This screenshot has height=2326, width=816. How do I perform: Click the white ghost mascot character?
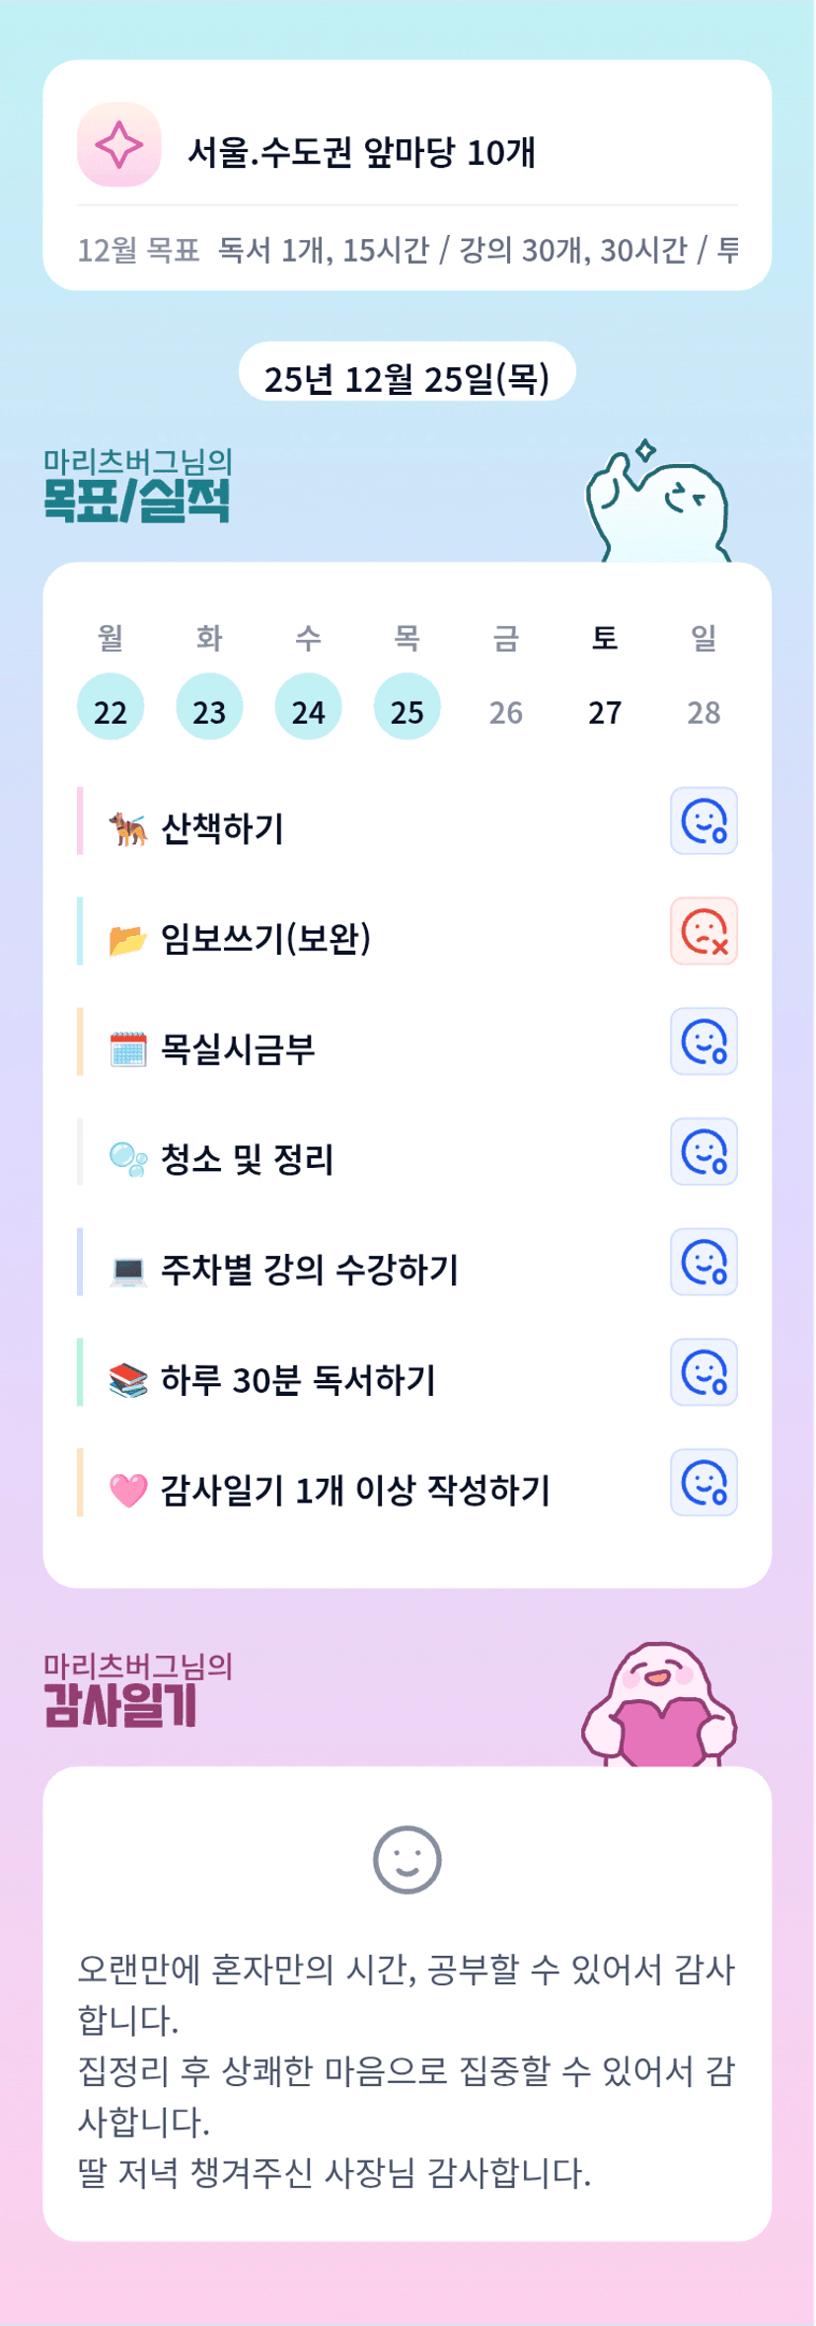(657, 505)
